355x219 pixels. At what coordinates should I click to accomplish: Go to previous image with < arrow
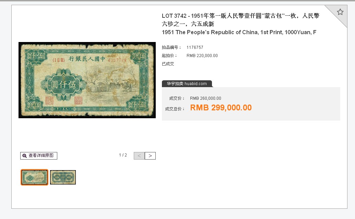tap(139, 155)
